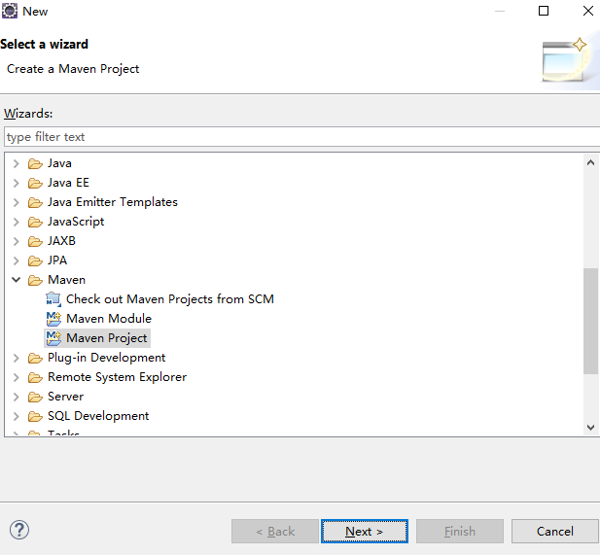Screen dimensions: 600x555
Task: Click the open Maven folder icon
Action: click(x=35, y=280)
